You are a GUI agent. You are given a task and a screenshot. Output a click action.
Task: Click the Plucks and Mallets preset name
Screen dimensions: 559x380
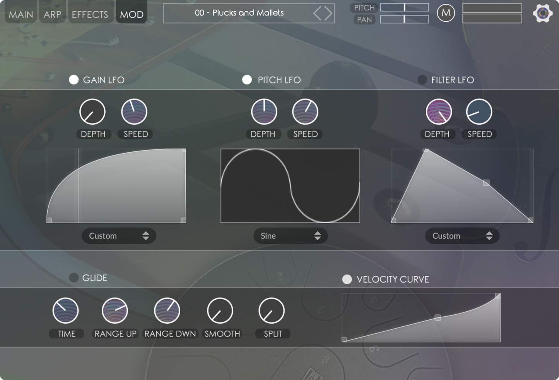pyautogui.click(x=239, y=13)
